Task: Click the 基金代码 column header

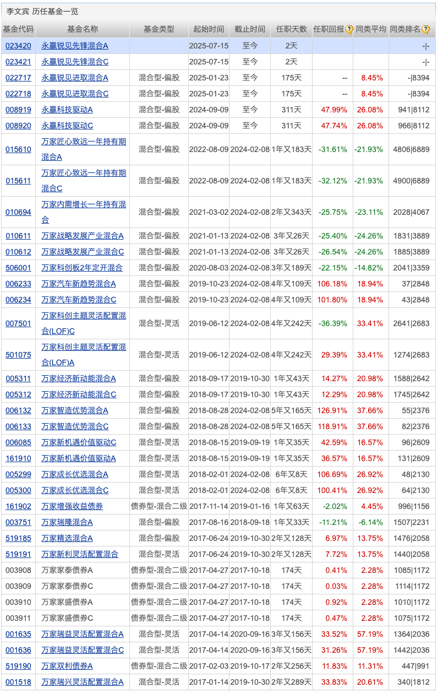Action: click(x=18, y=29)
